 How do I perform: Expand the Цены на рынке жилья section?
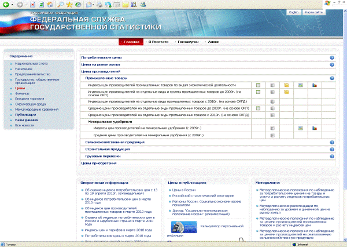(101, 64)
